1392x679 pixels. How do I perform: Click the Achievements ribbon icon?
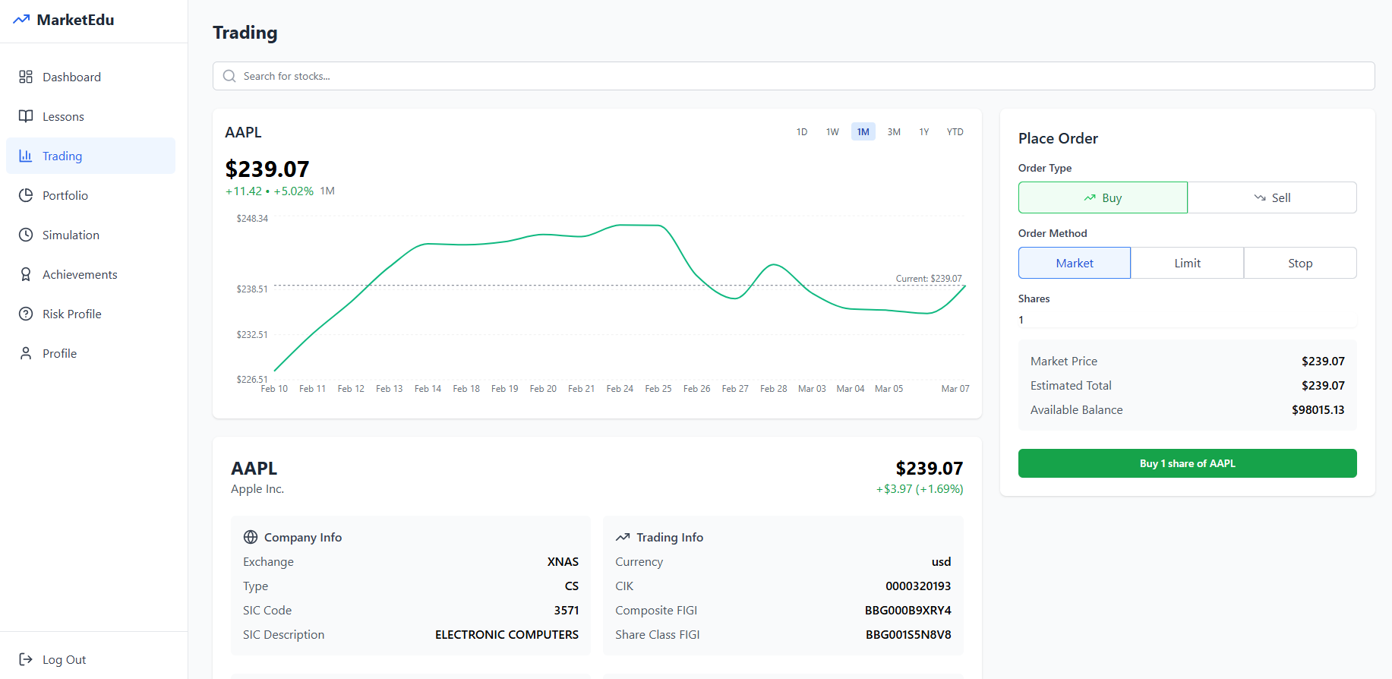tap(26, 274)
